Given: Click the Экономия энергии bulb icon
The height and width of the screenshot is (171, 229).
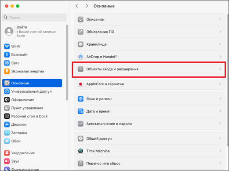Looking at the screenshot, I should [x=7, y=71].
